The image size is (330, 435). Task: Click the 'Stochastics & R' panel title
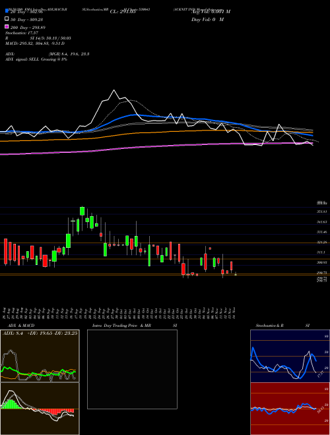click(269, 326)
